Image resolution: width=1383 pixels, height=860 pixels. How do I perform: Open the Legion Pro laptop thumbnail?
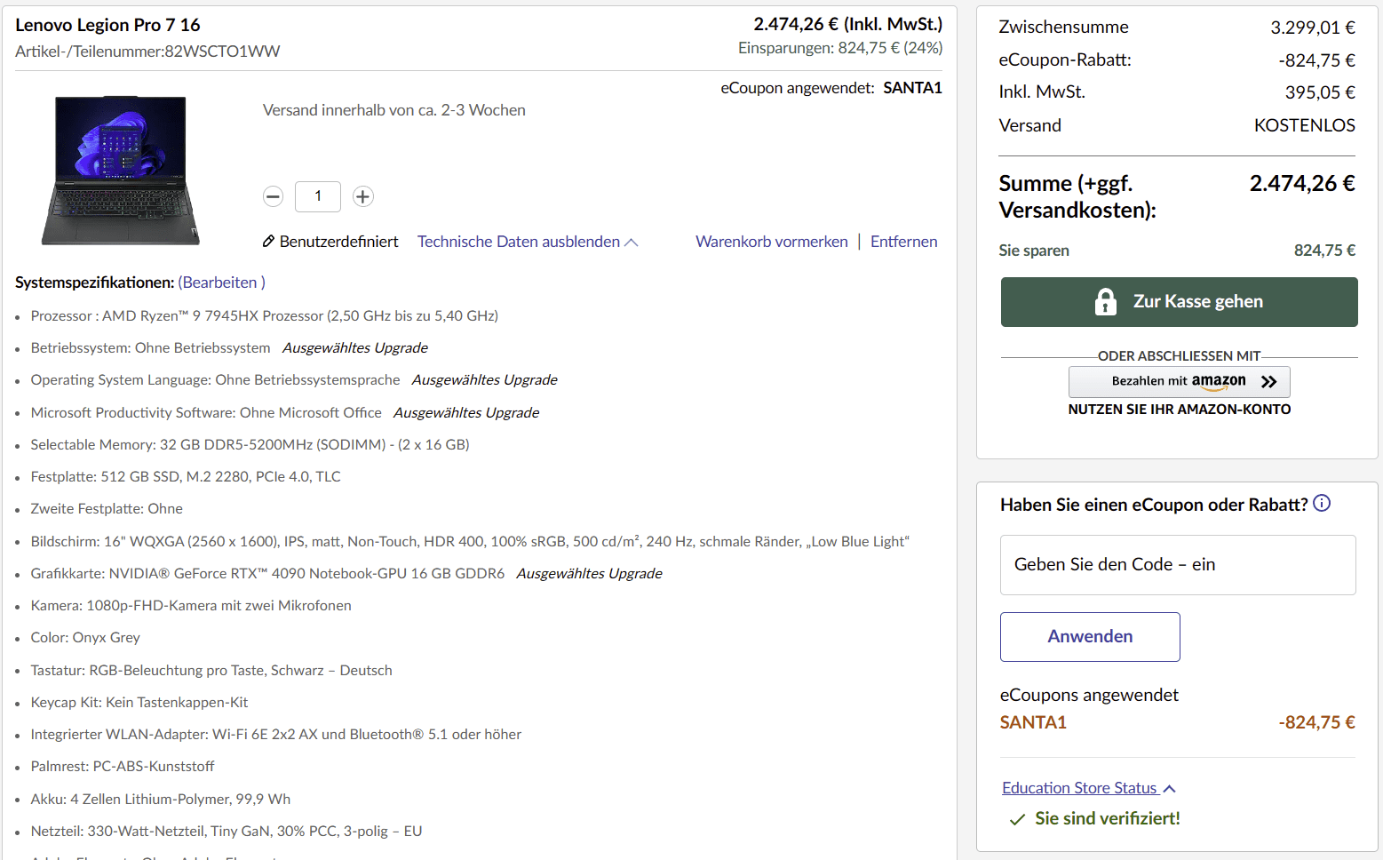[121, 170]
